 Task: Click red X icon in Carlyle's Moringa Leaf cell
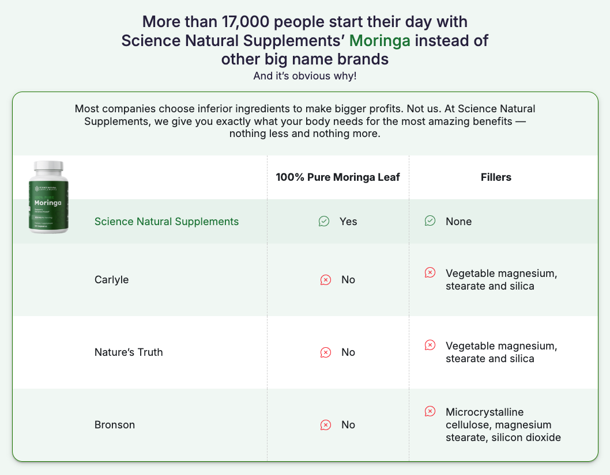326,280
